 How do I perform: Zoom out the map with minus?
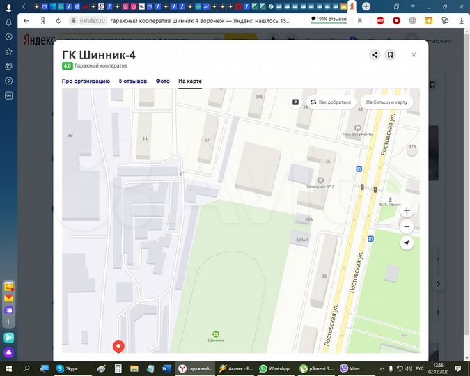[x=407, y=227]
